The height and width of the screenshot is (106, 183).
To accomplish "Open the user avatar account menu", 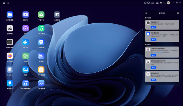I will click(x=168, y=3).
